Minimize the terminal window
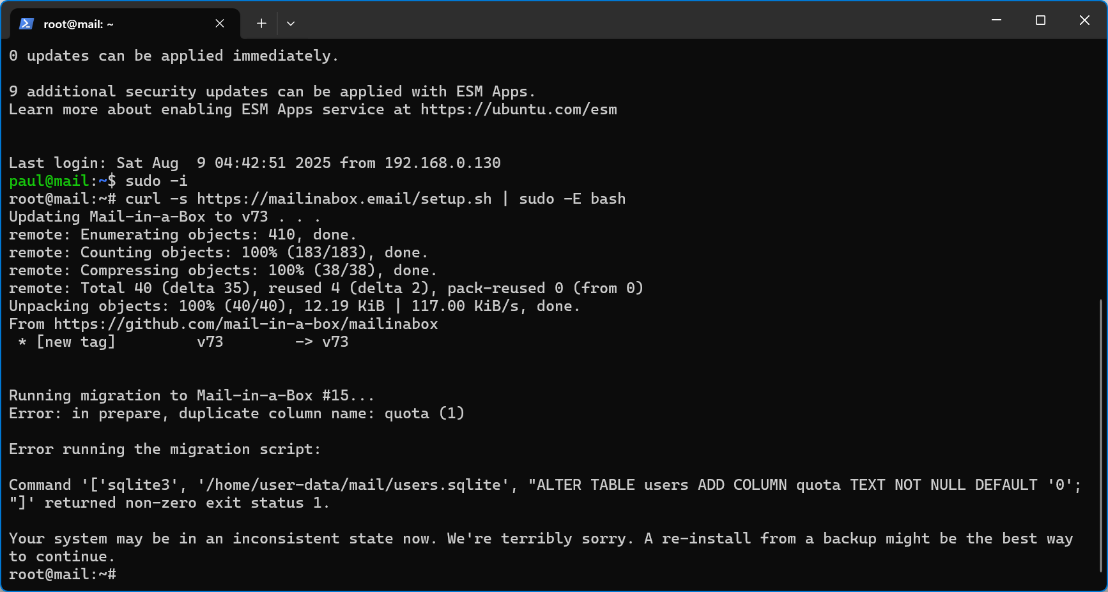Viewport: 1108px width, 592px height. [x=996, y=20]
